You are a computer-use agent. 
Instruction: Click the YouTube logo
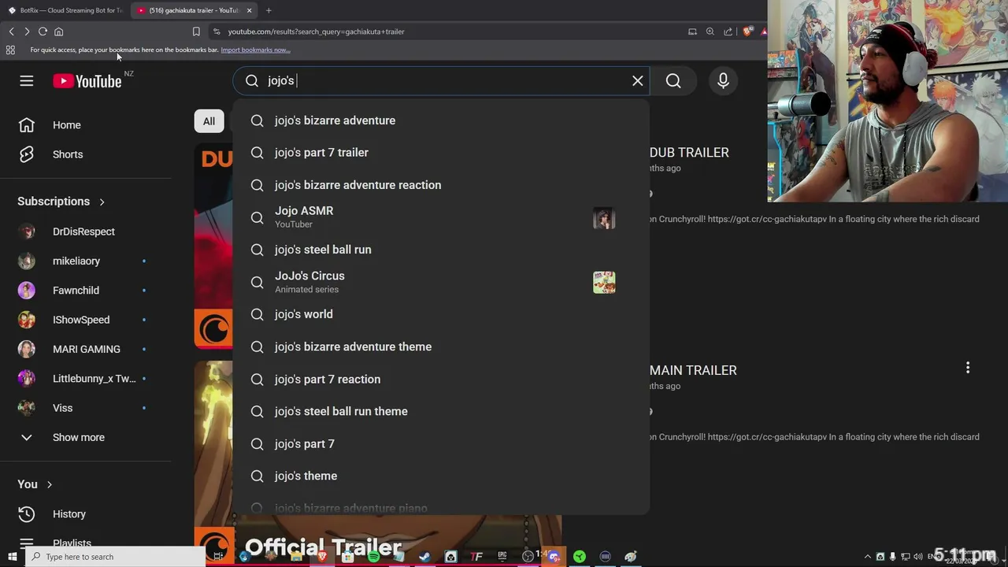[x=87, y=81]
